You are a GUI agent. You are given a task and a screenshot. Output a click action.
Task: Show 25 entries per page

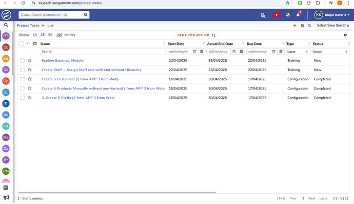(x=43, y=35)
